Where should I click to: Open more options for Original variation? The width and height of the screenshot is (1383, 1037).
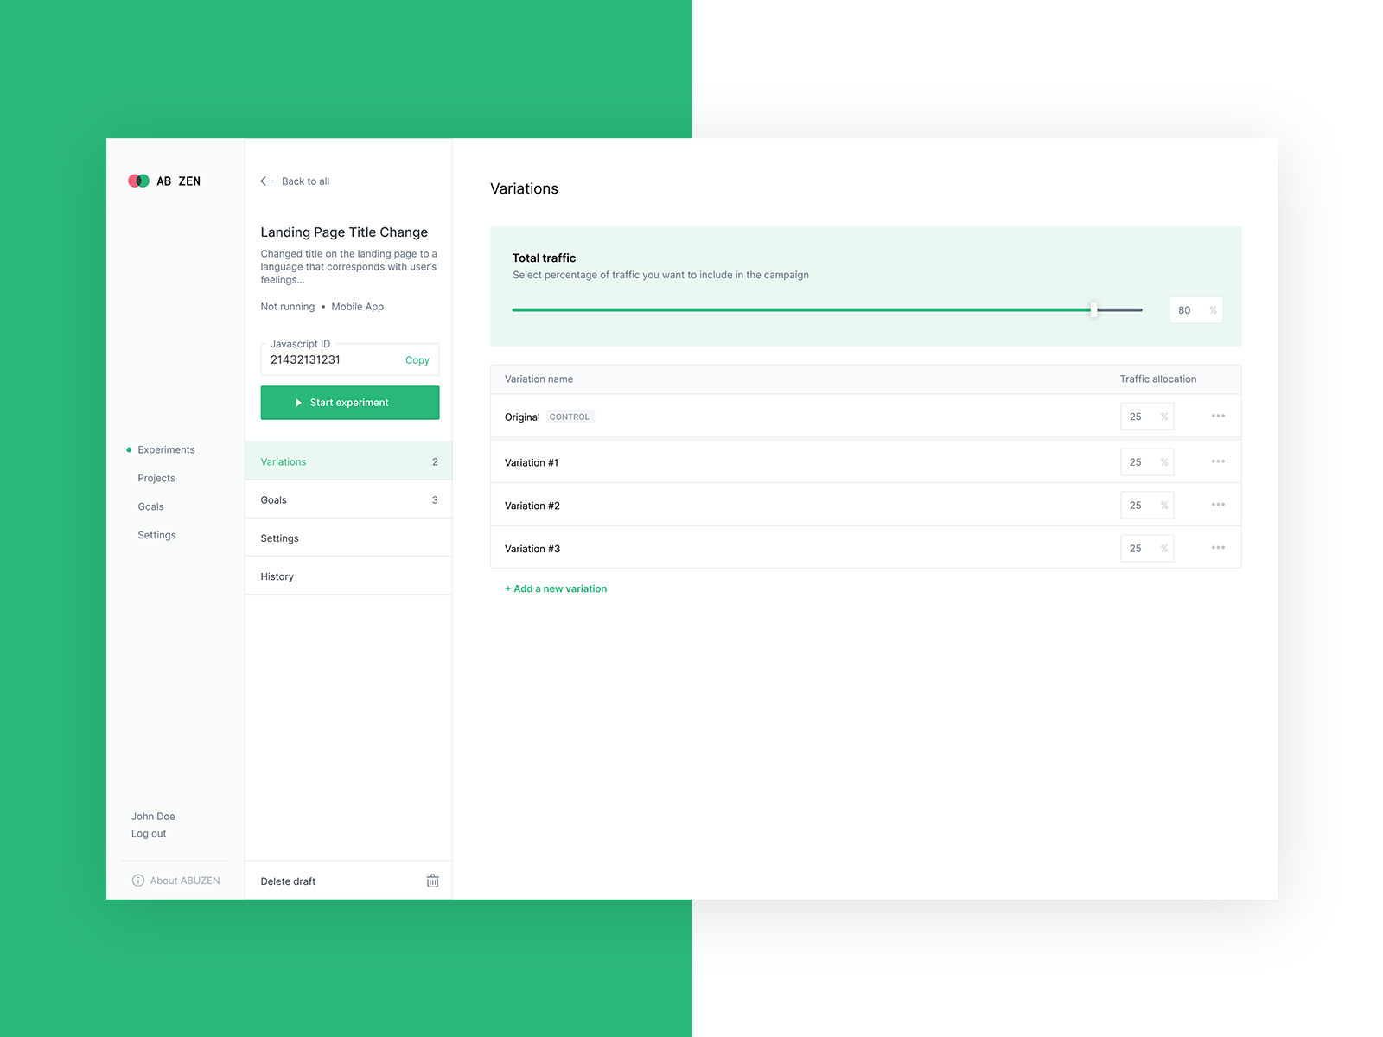(1218, 417)
